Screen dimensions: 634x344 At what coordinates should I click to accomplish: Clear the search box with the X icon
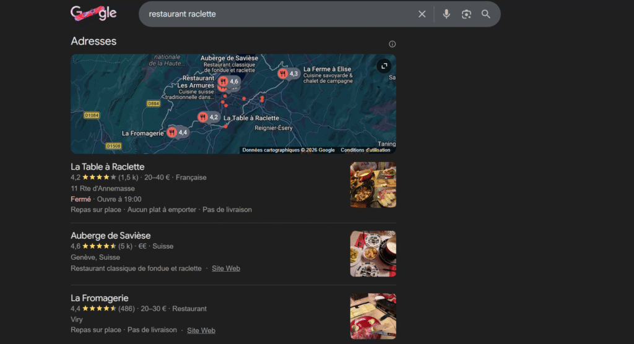click(422, 14)
